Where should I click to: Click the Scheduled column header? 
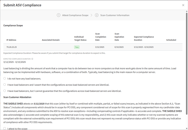coord(171,40)
